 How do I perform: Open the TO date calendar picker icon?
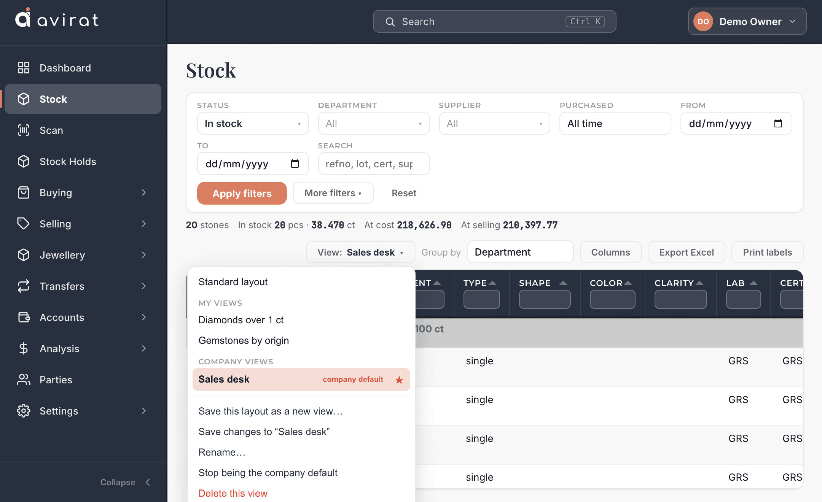295,164
